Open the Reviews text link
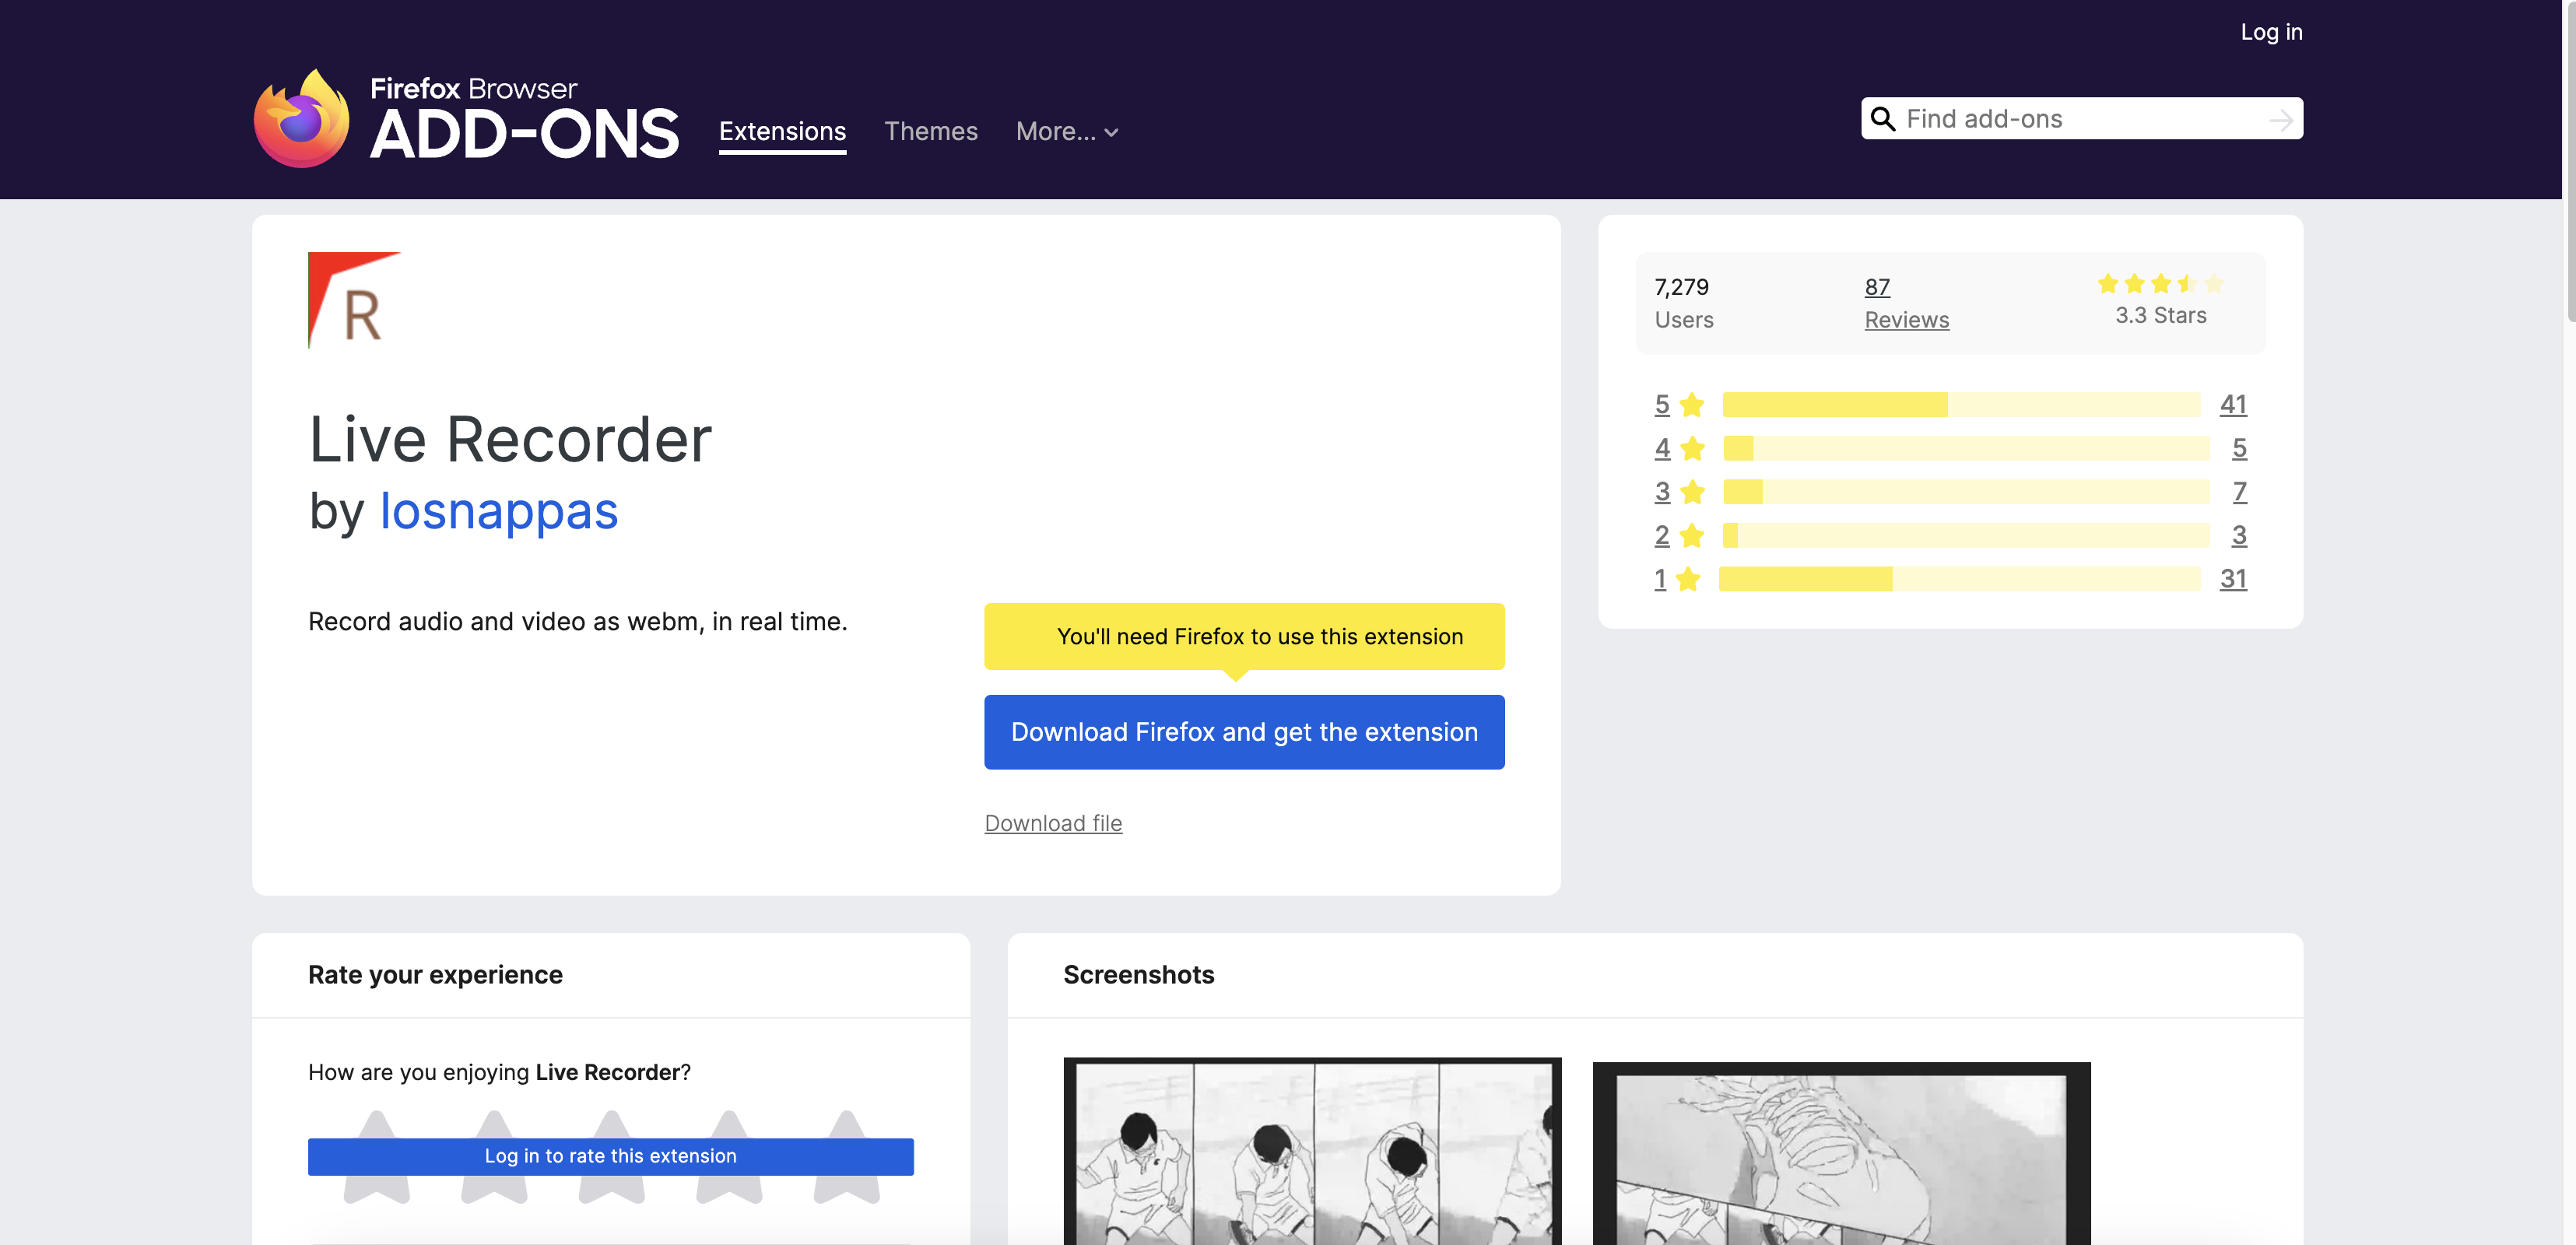The image size is (2576, 1245). [1906, 320]
